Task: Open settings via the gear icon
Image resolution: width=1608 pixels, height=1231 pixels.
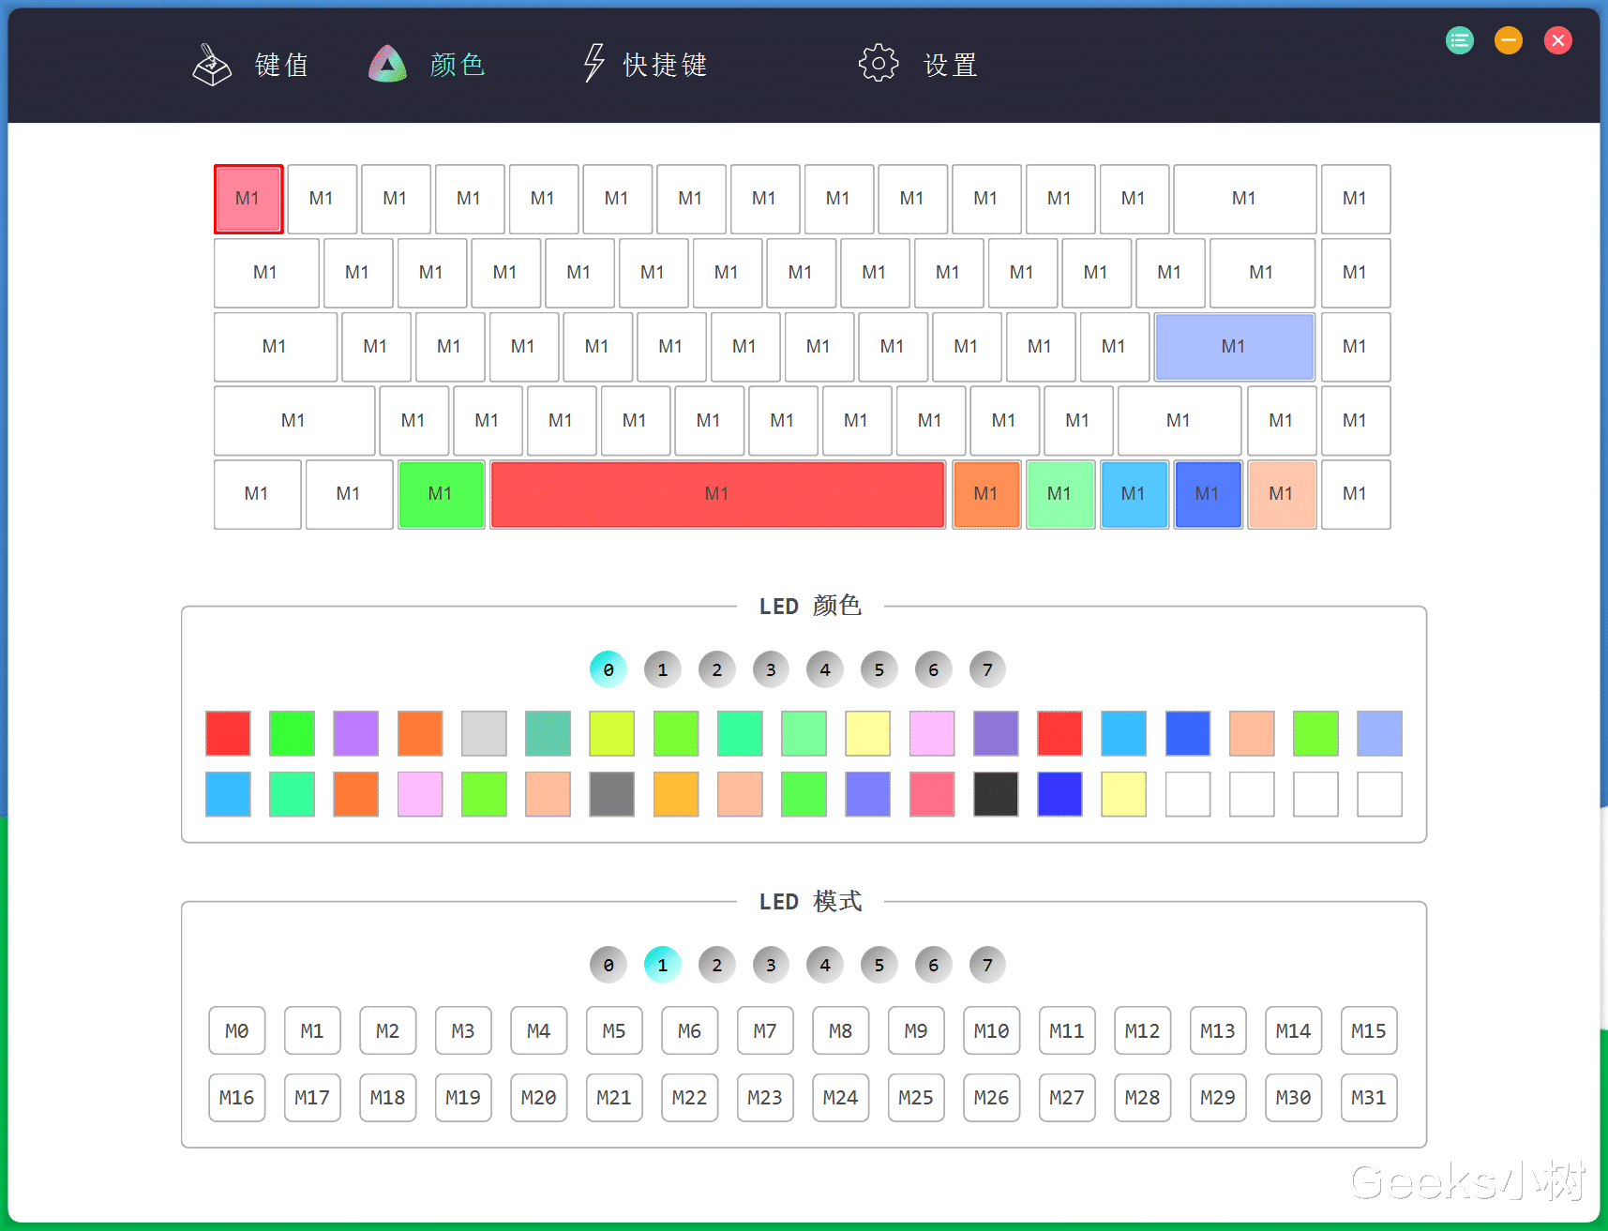Action: click(878, 64)
